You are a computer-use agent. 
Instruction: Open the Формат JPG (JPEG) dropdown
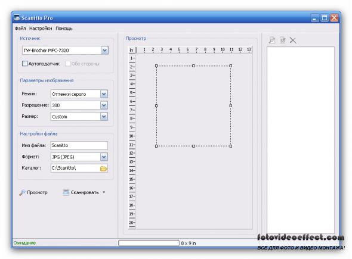click(104, 157)
